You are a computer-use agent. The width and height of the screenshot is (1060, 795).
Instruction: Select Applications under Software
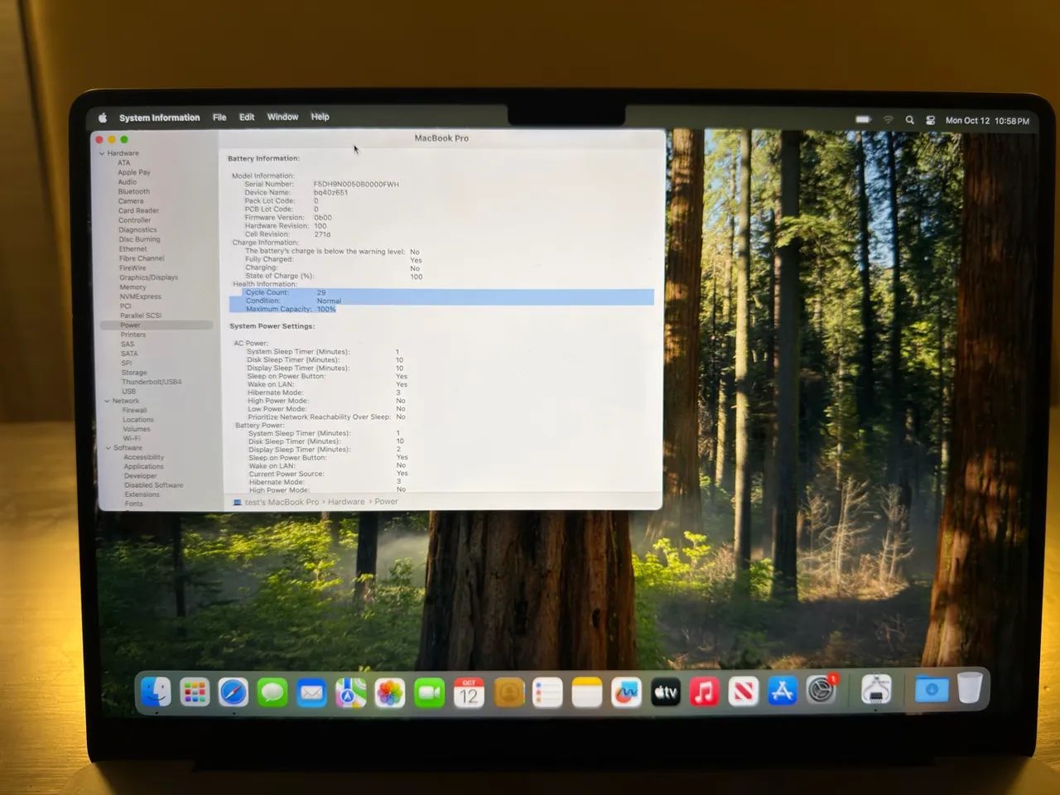tap(144, 466)
